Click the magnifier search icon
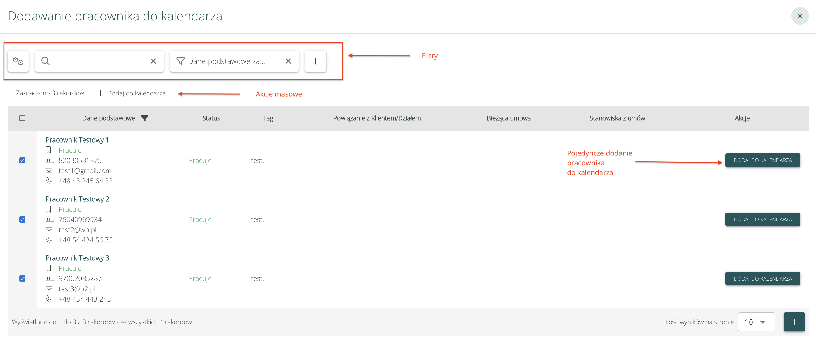The width and height of the screenshot is (816, 342). coord(46,61)
